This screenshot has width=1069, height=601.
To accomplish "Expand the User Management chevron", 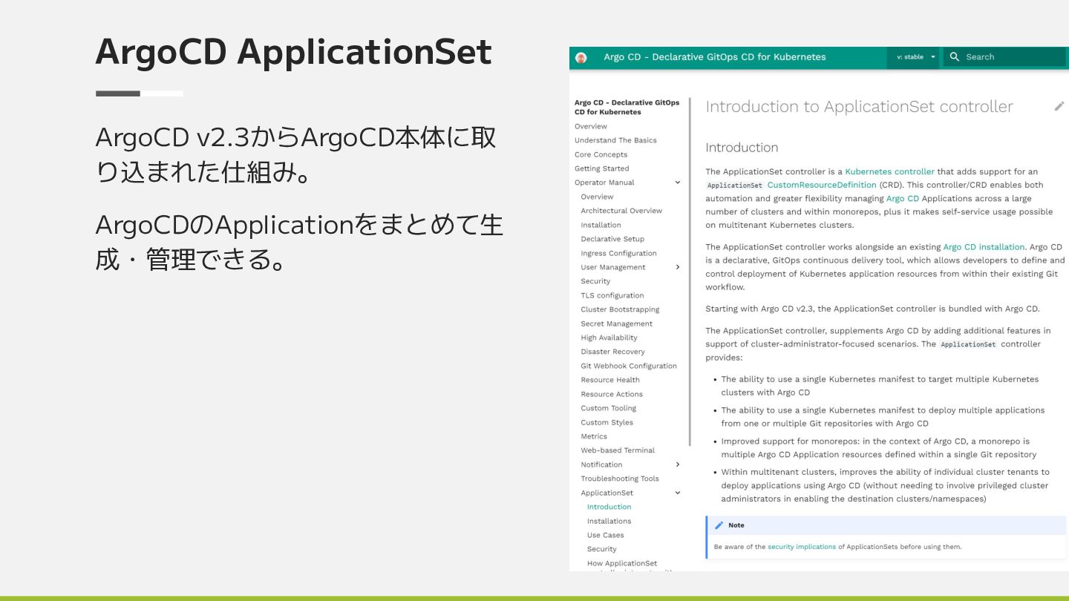I will (x=678, y=267).
